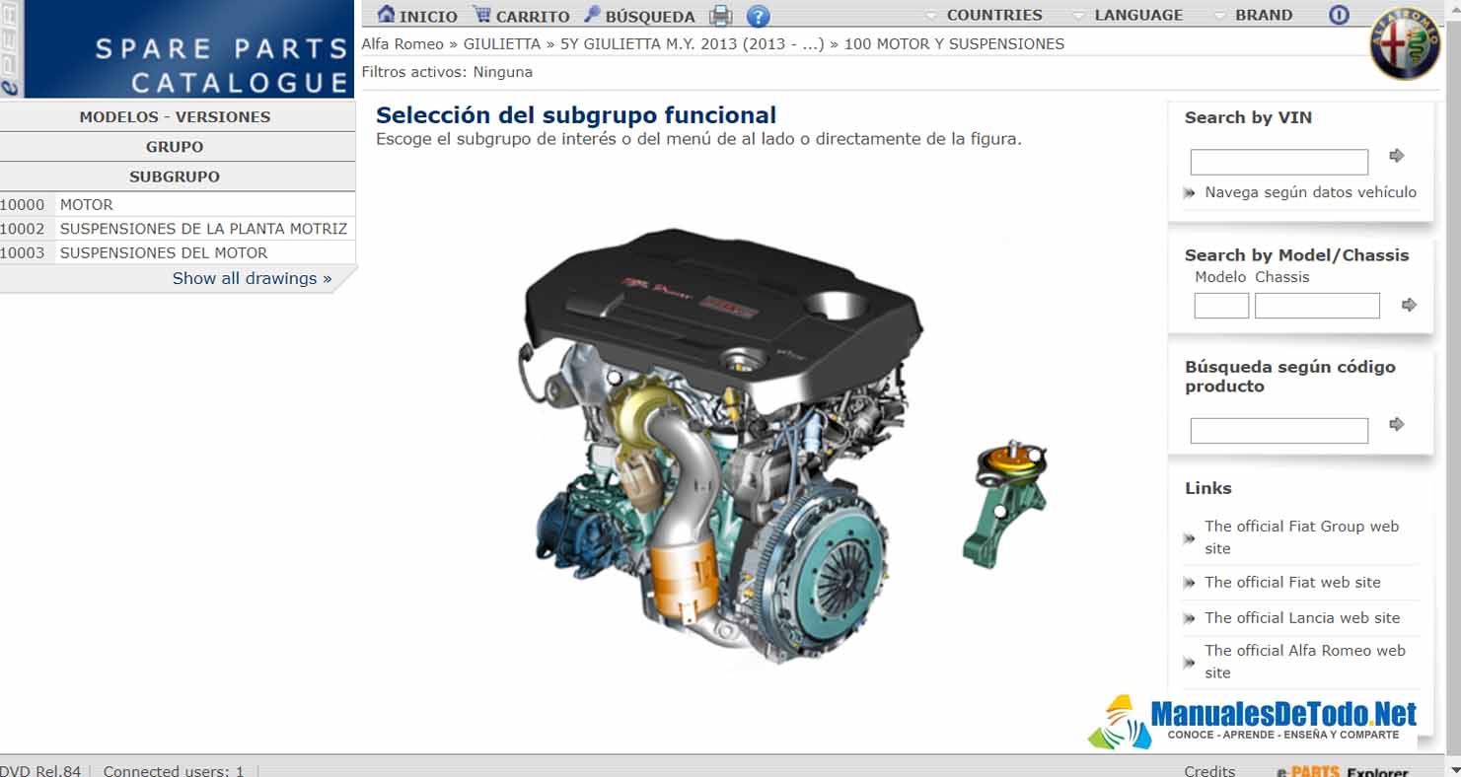Click the engine mount image

(x=1005, y=504)
